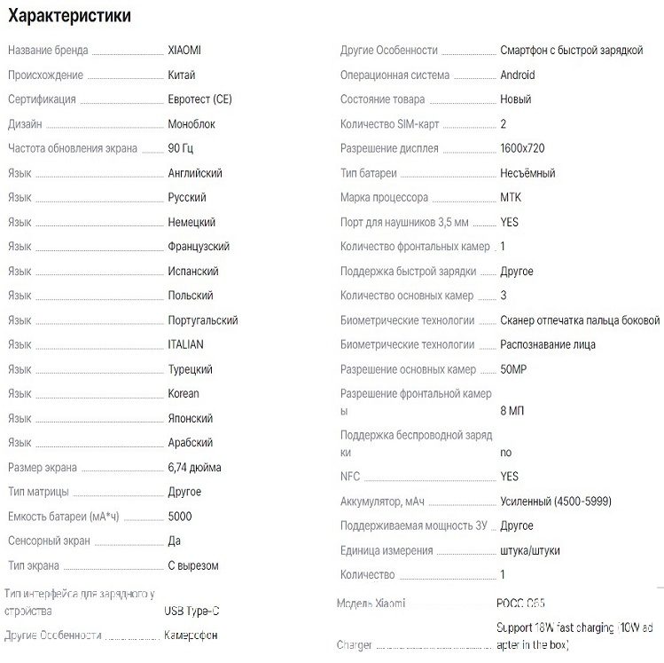Select the Португальский language entry

click(x=203, y=320)
